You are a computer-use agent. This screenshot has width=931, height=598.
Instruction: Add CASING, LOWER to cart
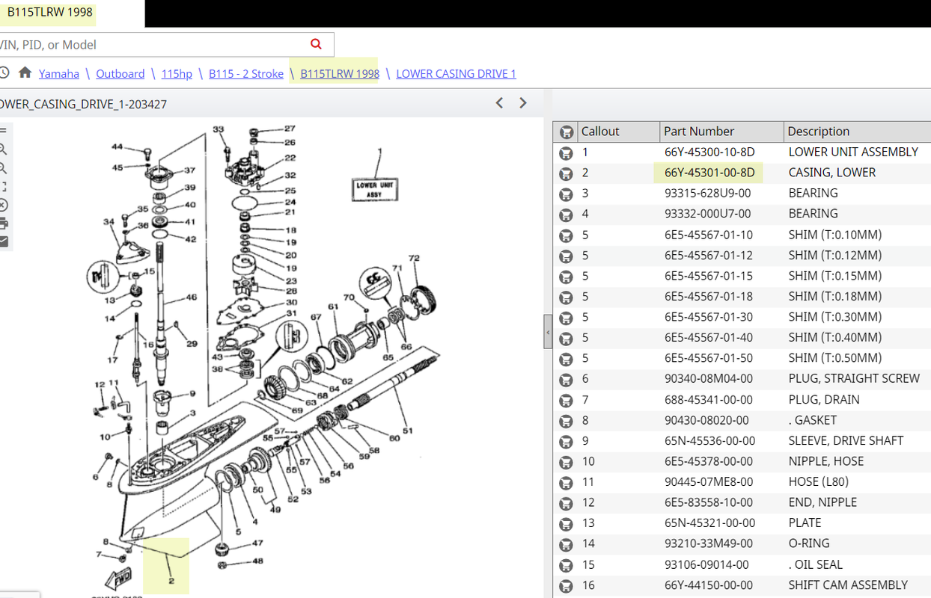click(x=567, y=173)
